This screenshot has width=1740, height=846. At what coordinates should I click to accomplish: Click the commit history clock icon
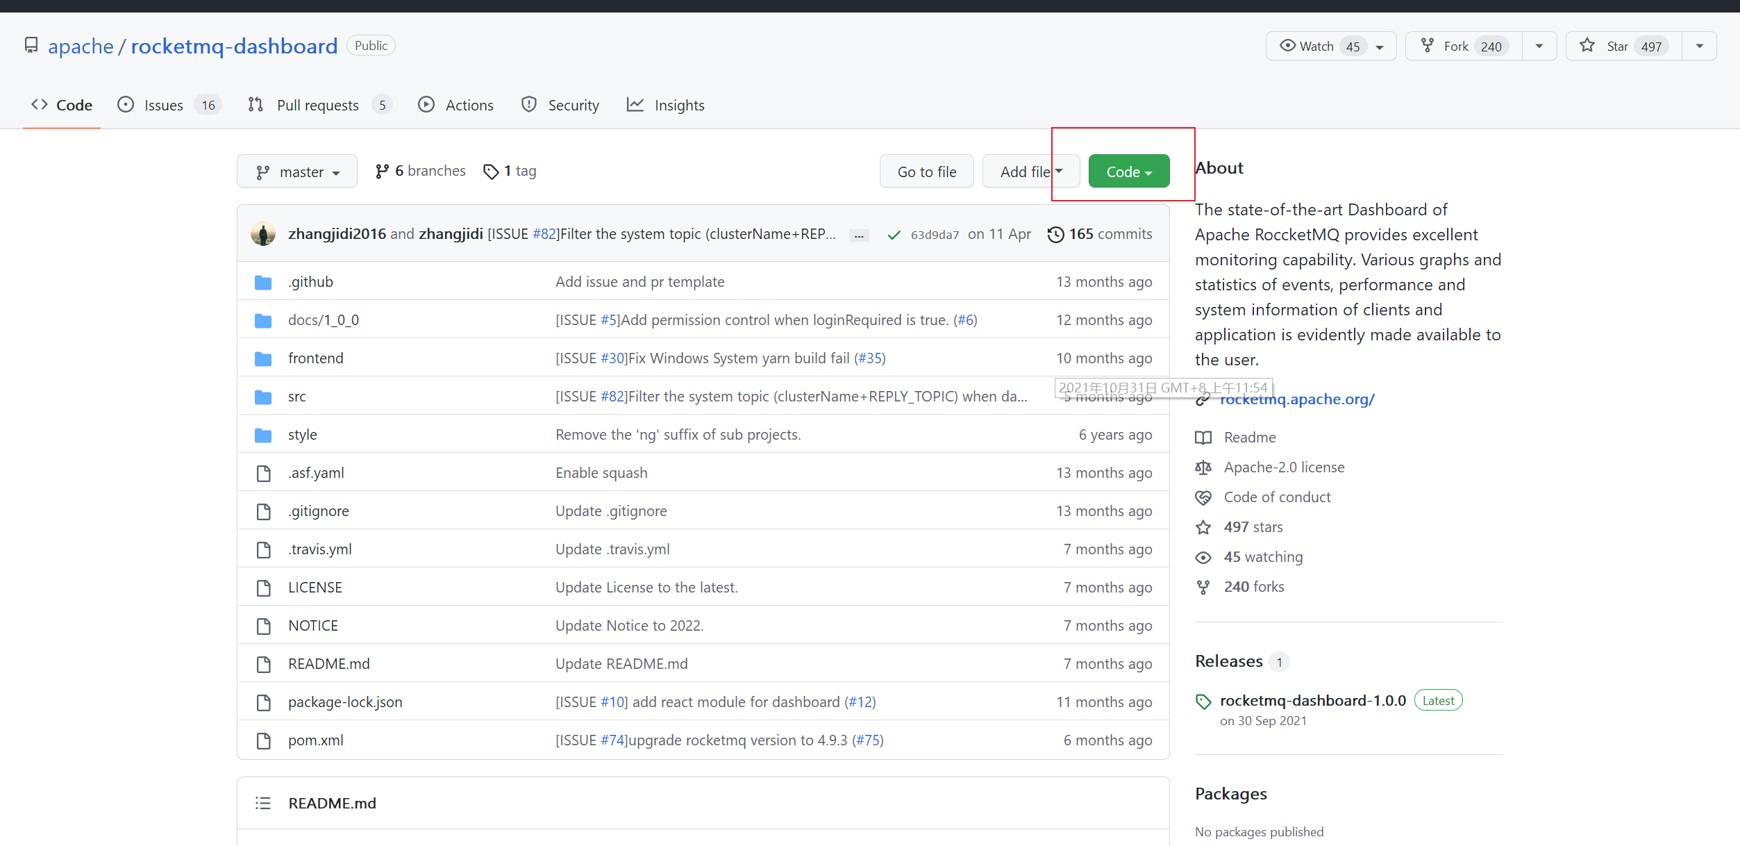tap(1055, 235)
